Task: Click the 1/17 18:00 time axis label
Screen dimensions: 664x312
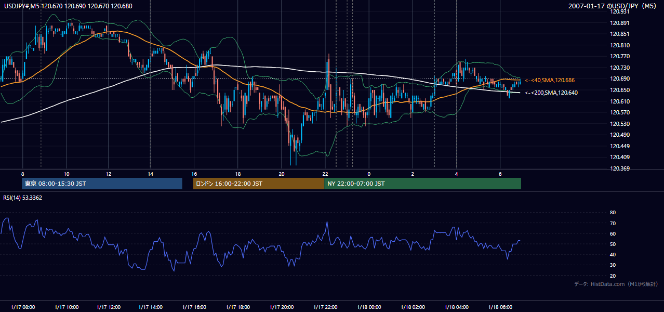Action: pyautogui.click(x=238, y=307)
